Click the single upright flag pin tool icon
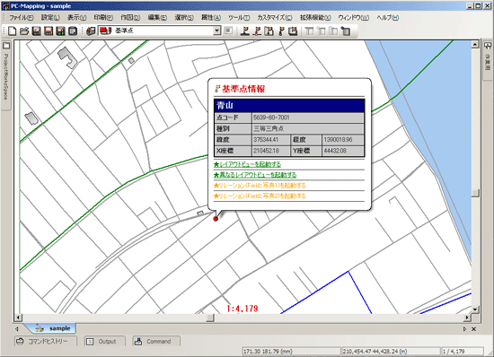Screen dimensions: 494x357 coord(281,30)
